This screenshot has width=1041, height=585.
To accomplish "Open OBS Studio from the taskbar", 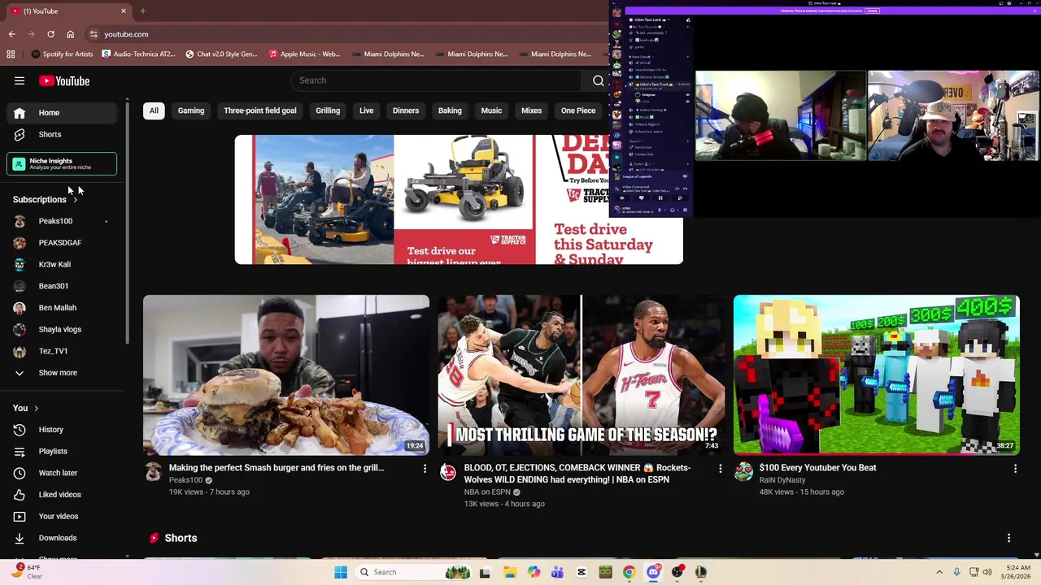I will point(677,572).
